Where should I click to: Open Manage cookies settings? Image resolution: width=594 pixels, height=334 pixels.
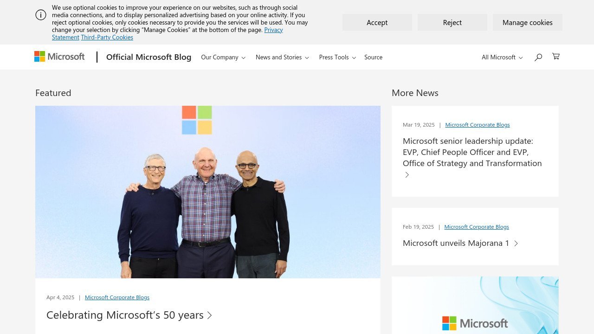[528, 22]
